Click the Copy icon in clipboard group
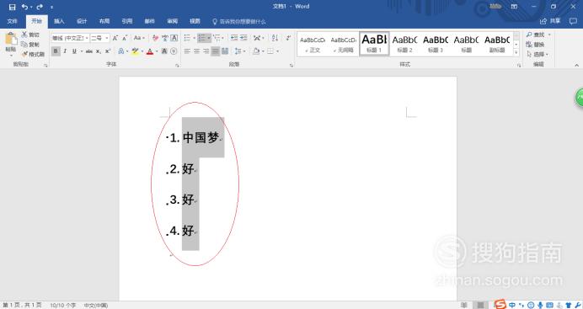Viewport: 583px width, 309px height. [24, 44]
